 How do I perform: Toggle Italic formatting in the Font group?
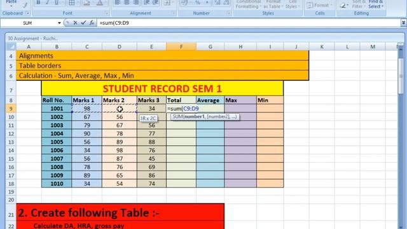coord(47,3)
